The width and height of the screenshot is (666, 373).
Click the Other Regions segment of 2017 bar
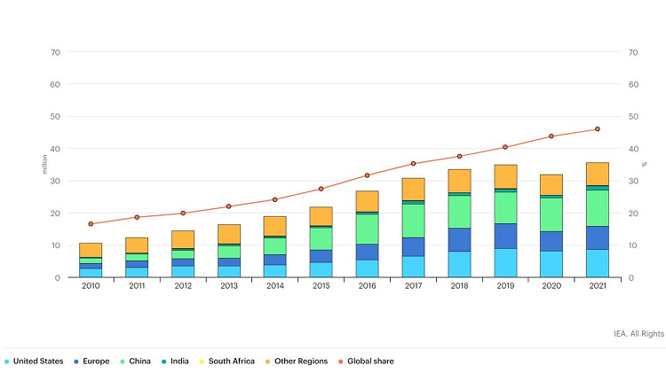(413, 189)
